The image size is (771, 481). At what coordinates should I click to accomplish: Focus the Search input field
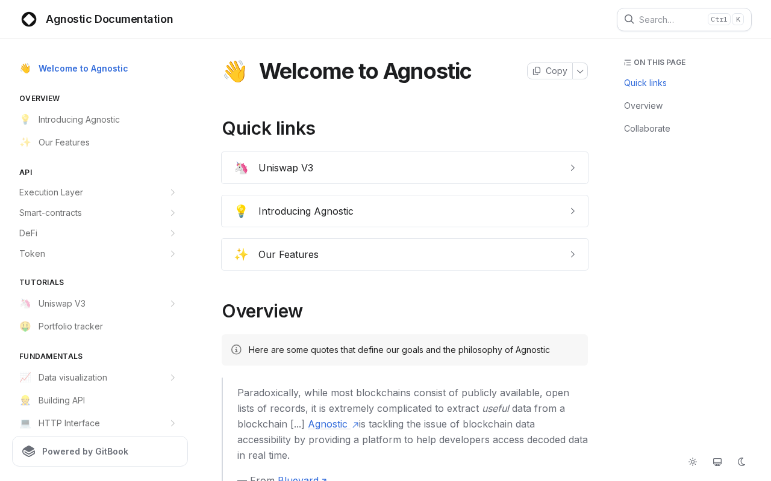pos(684,19)
